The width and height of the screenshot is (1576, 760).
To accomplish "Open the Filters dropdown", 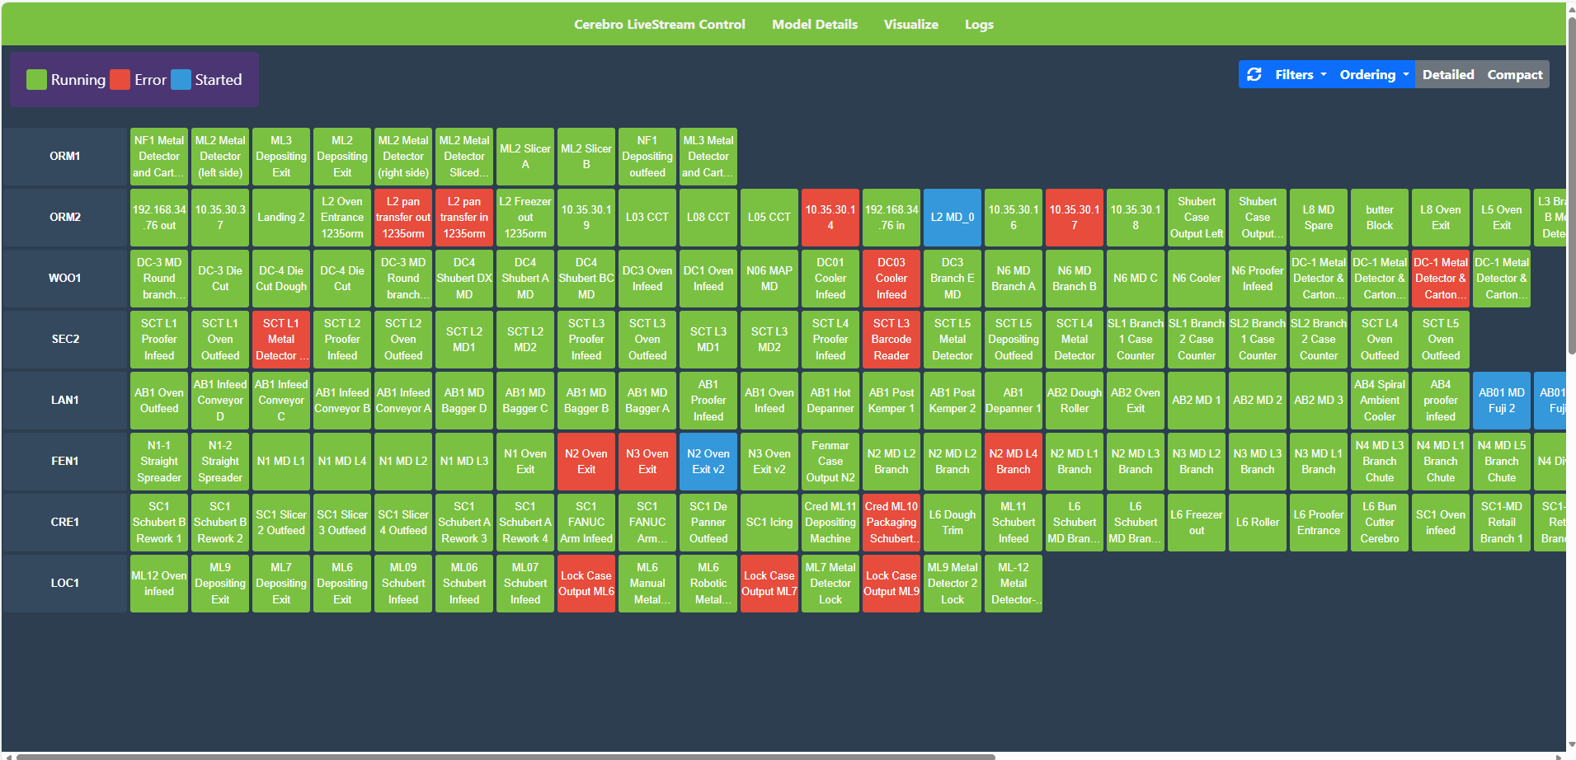I will [1301, 74].
